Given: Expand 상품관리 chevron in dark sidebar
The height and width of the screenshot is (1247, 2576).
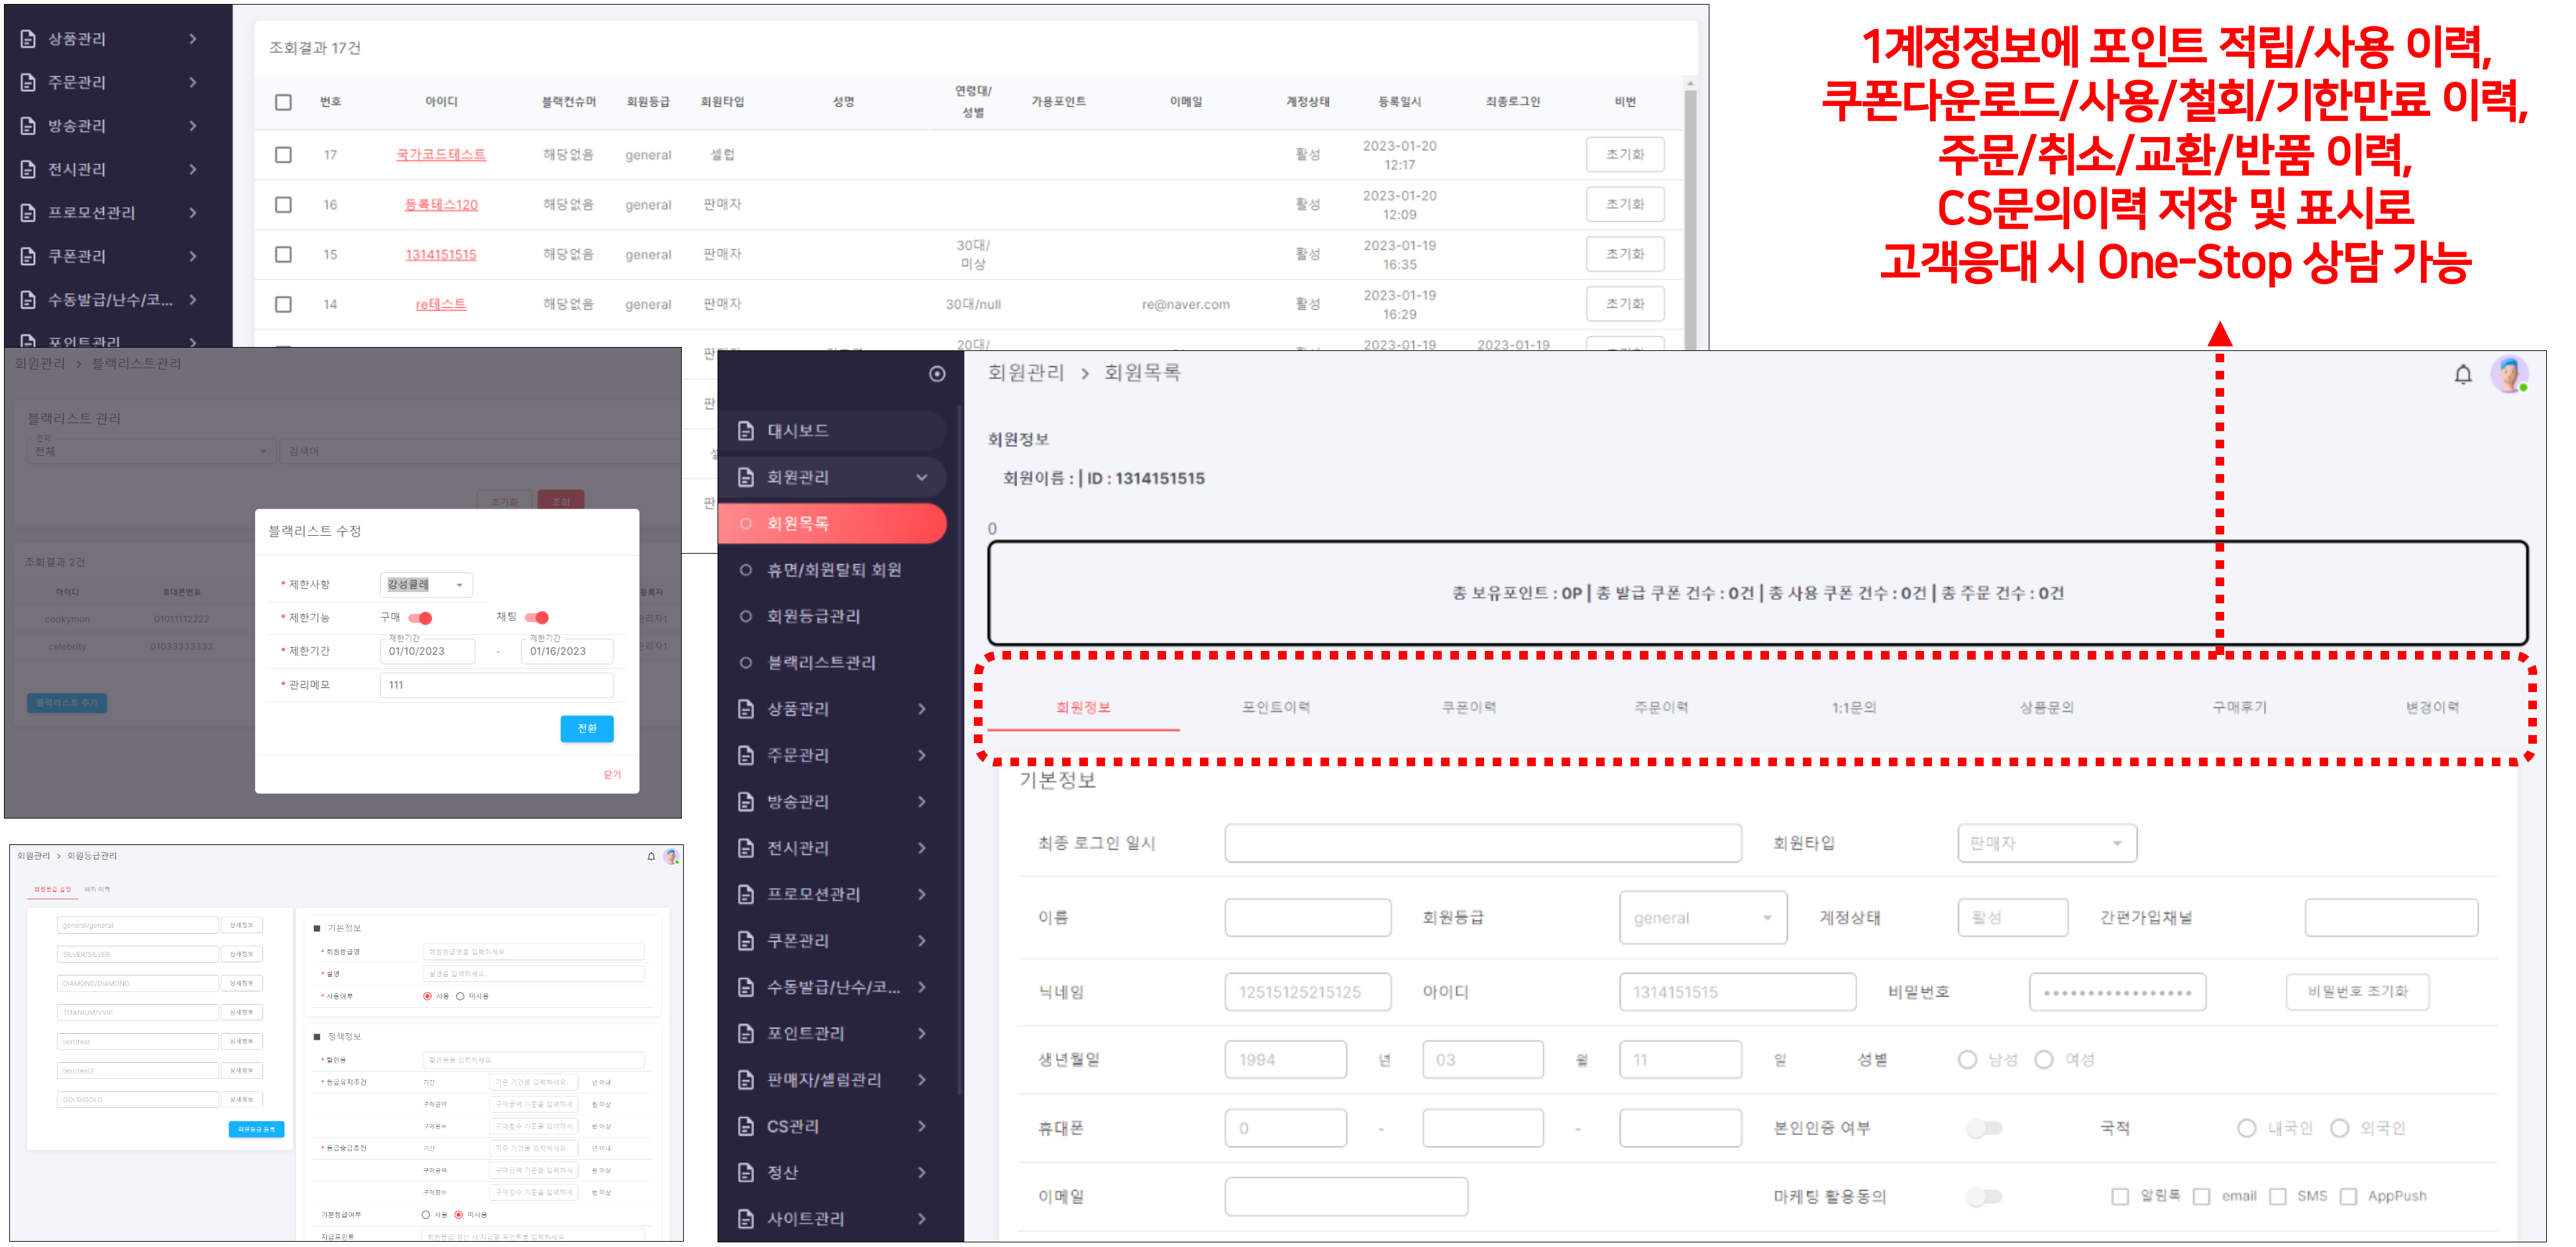Looking at the screenshot, I should click(922, 709).
